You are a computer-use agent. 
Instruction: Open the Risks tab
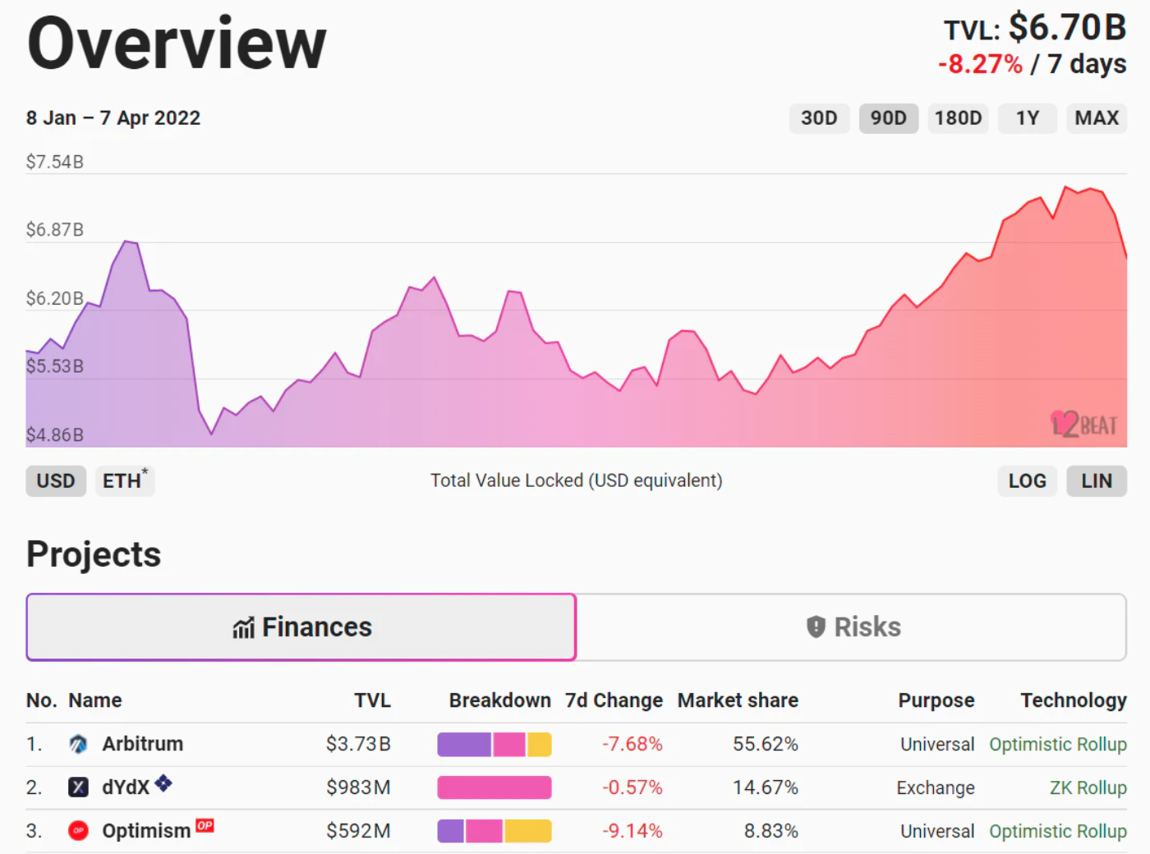[852, 627]
